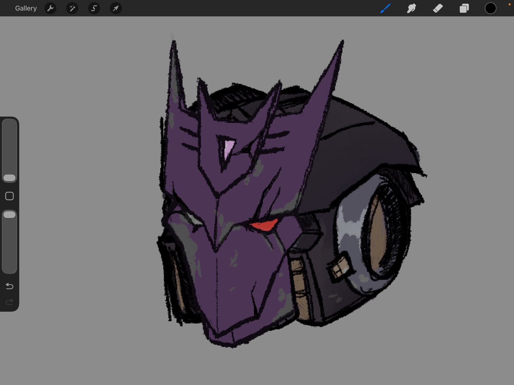Open the Adjustments magic wand menu
The image size is (514, 385).
tap(72, 8)
